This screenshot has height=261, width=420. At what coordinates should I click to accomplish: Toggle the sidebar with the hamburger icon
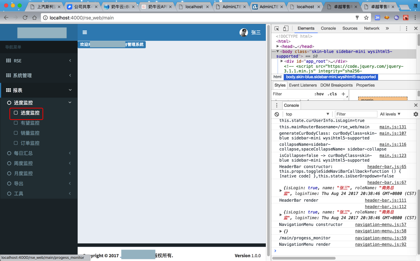pyautogui.click(x=85, y=32)
